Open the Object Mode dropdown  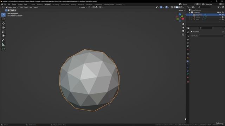(12, 7)
